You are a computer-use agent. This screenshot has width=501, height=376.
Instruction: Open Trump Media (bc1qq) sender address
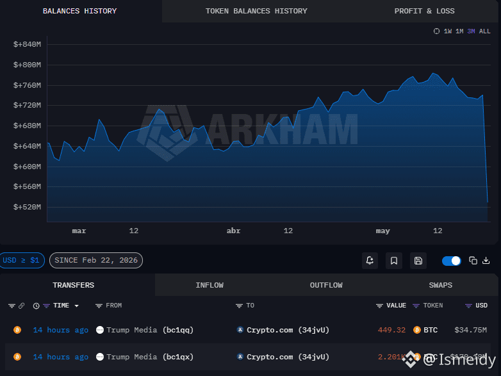pyautogui.click(x=150, y=330)
